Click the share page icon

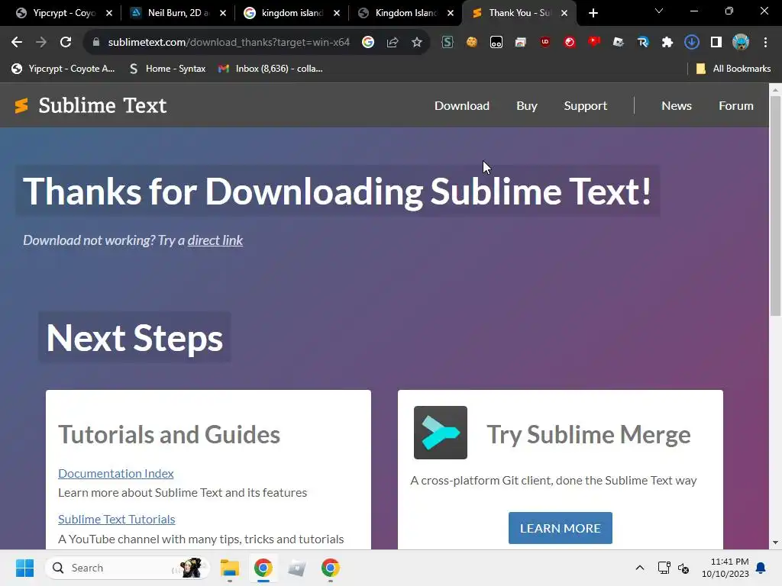(393, 43)
